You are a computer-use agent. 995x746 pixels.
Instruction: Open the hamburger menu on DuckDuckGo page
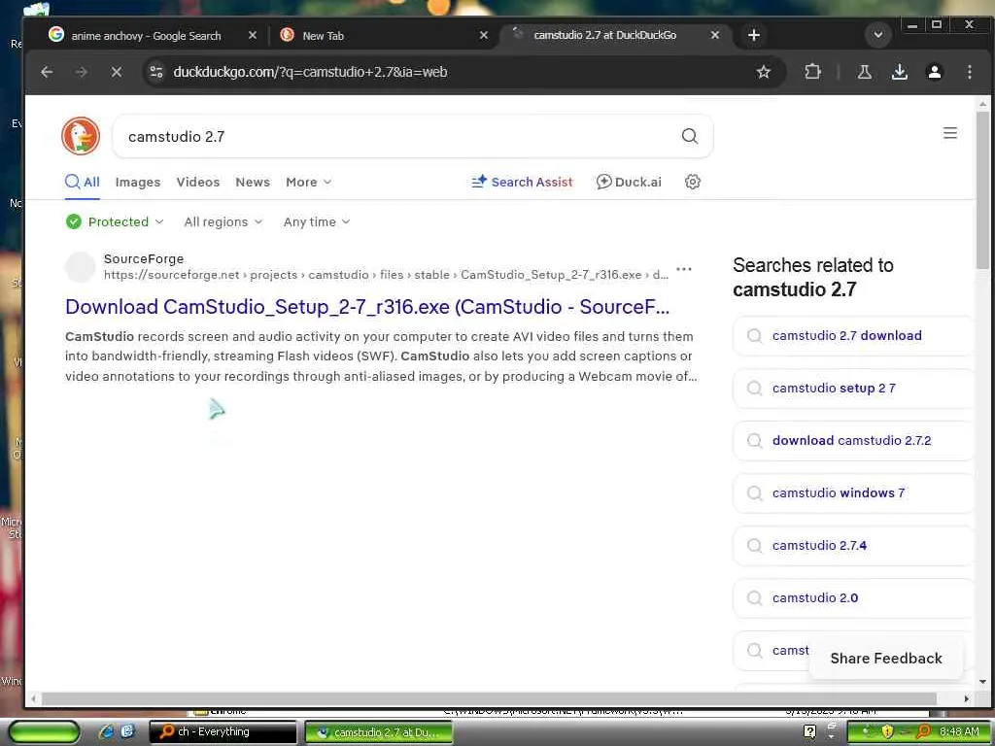pyautogui.click(x=949, y=132)
